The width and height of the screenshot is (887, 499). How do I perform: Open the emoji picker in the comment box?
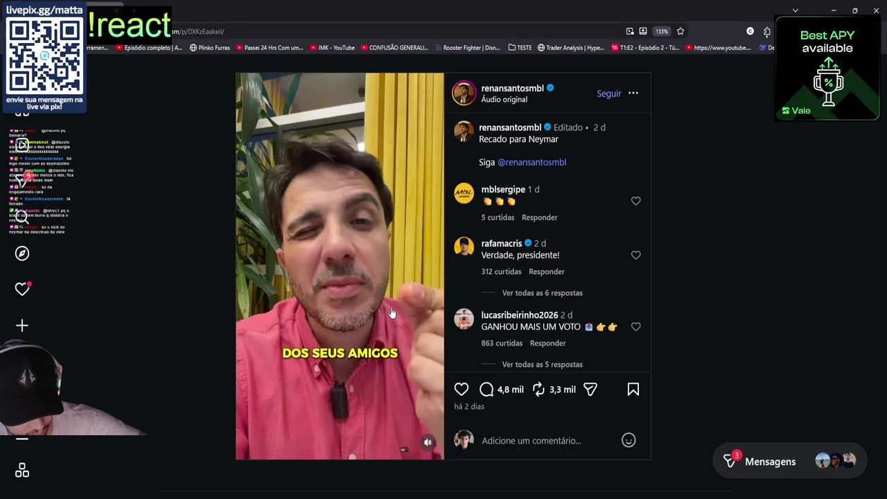[629, 440]
